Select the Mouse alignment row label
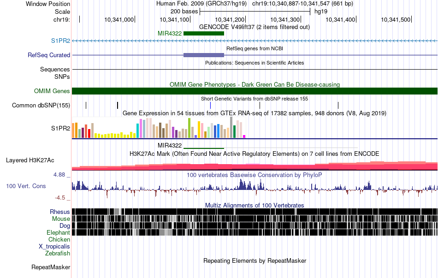 pos(61,219)
